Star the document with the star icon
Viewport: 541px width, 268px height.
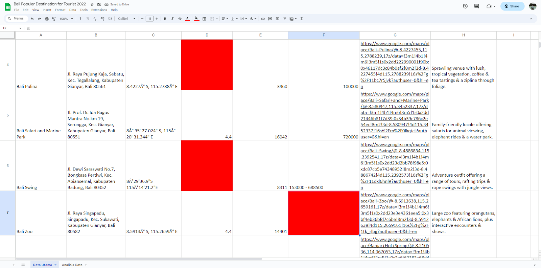tap(92, 4)
